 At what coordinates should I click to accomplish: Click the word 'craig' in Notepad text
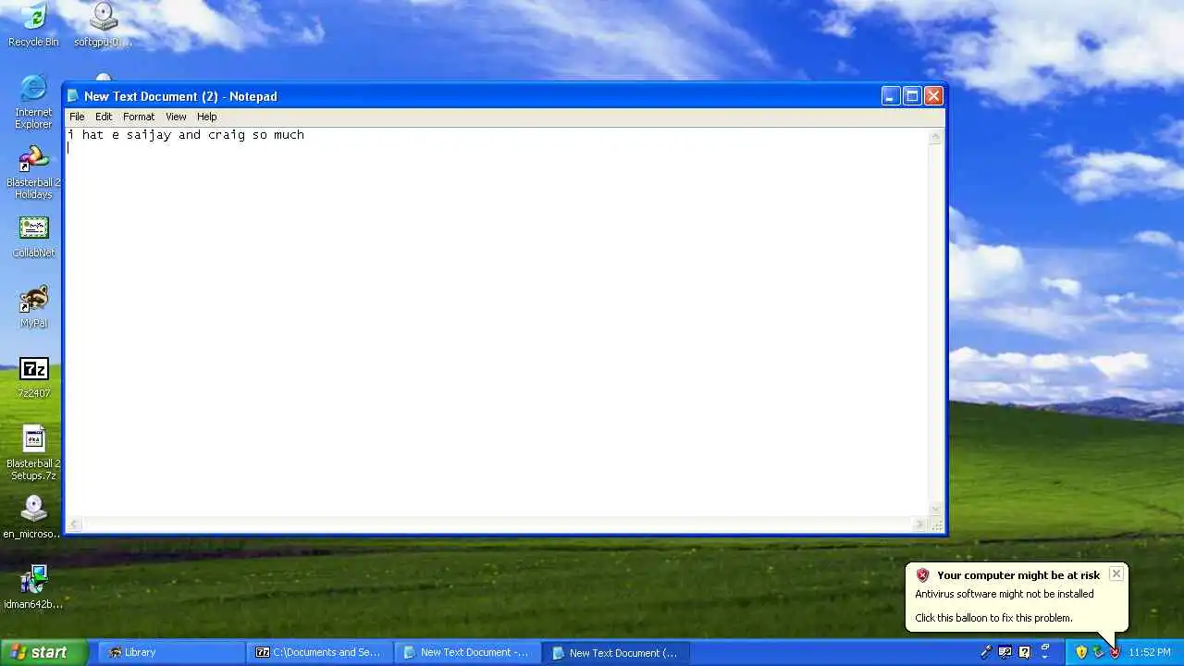click(x=227, y=135)
